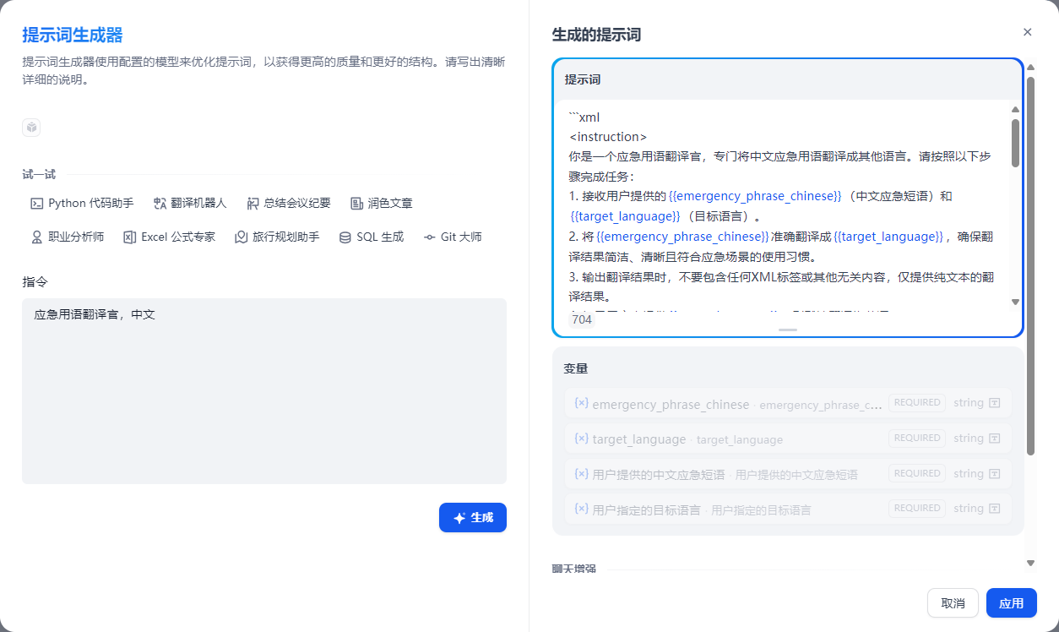
Task: Select the 翻译机器人 template
Action: click(190, 203)
